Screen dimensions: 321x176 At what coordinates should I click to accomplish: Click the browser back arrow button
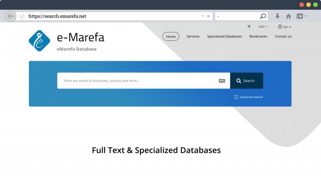pyautogui.click(x=11, y=16)
